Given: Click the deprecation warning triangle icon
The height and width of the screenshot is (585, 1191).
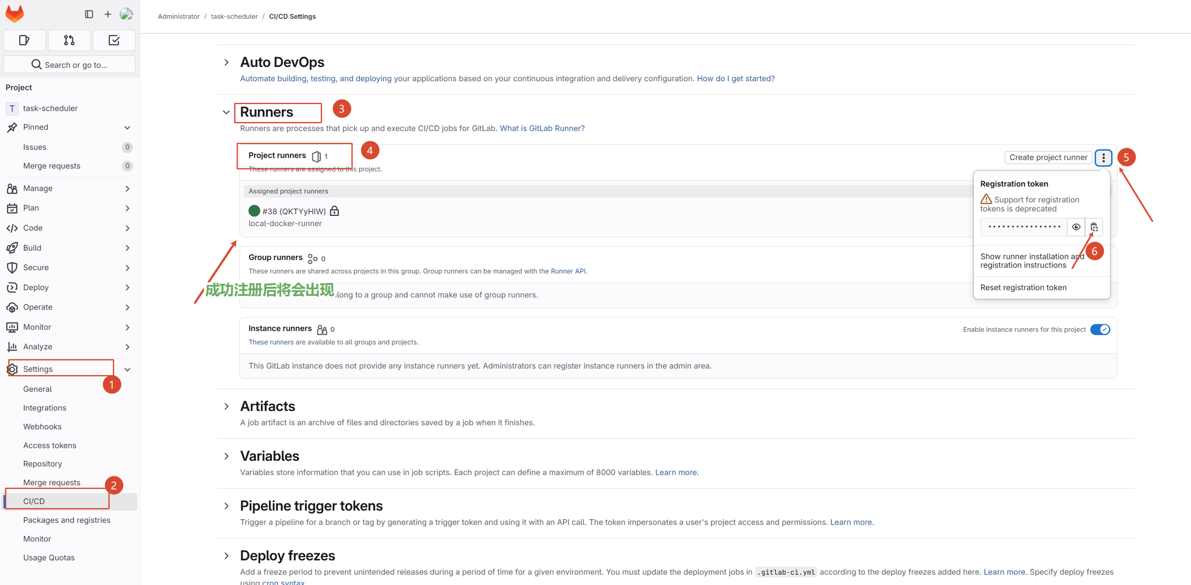Looking at the screenshot, I should click(986, 199).
